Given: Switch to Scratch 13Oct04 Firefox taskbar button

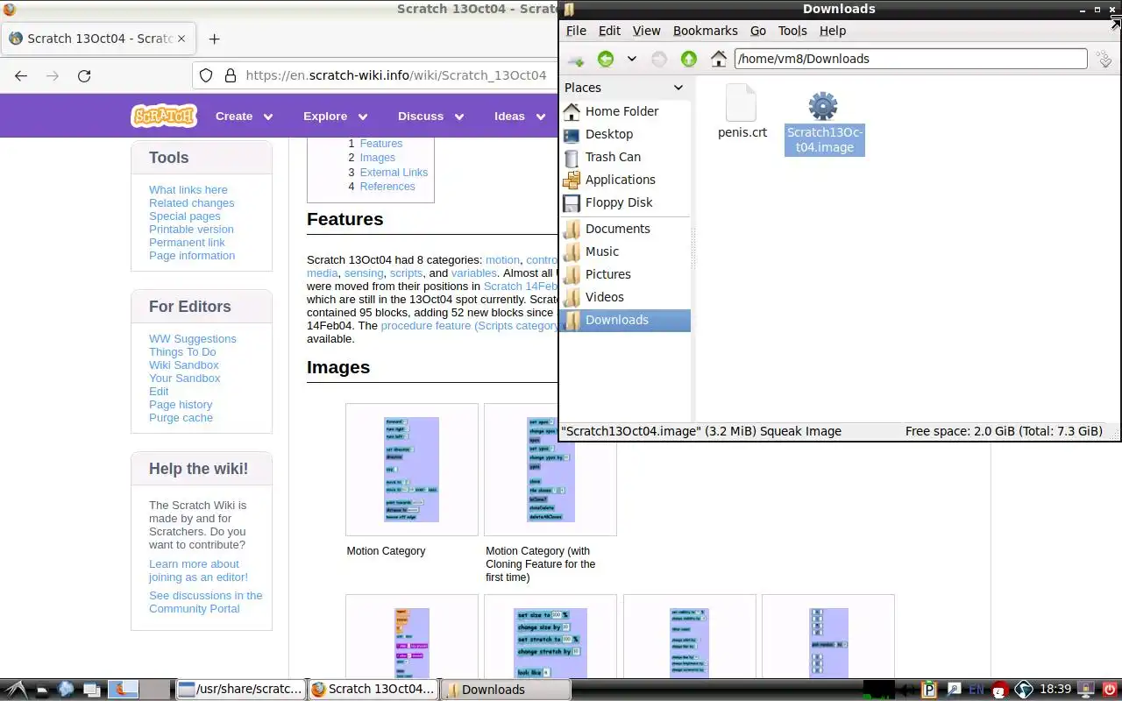Looking at the screenshot, I should [373, 690].
